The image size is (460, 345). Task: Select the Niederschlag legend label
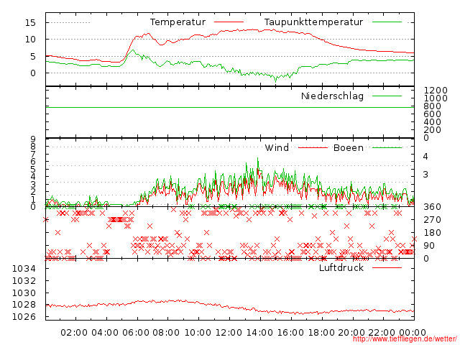tap(332, 96)
